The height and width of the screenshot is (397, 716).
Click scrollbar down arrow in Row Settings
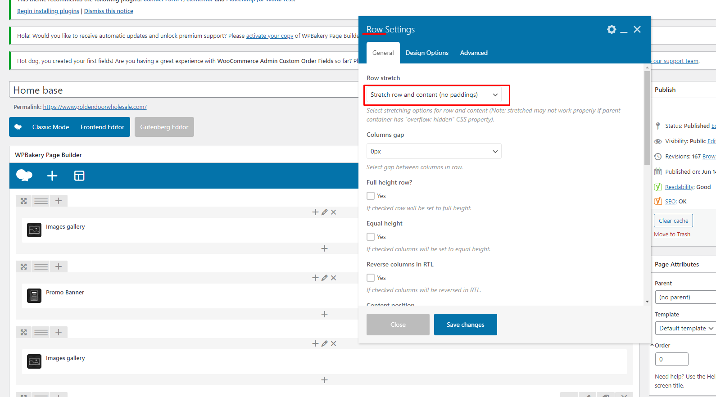click(647, 302)
